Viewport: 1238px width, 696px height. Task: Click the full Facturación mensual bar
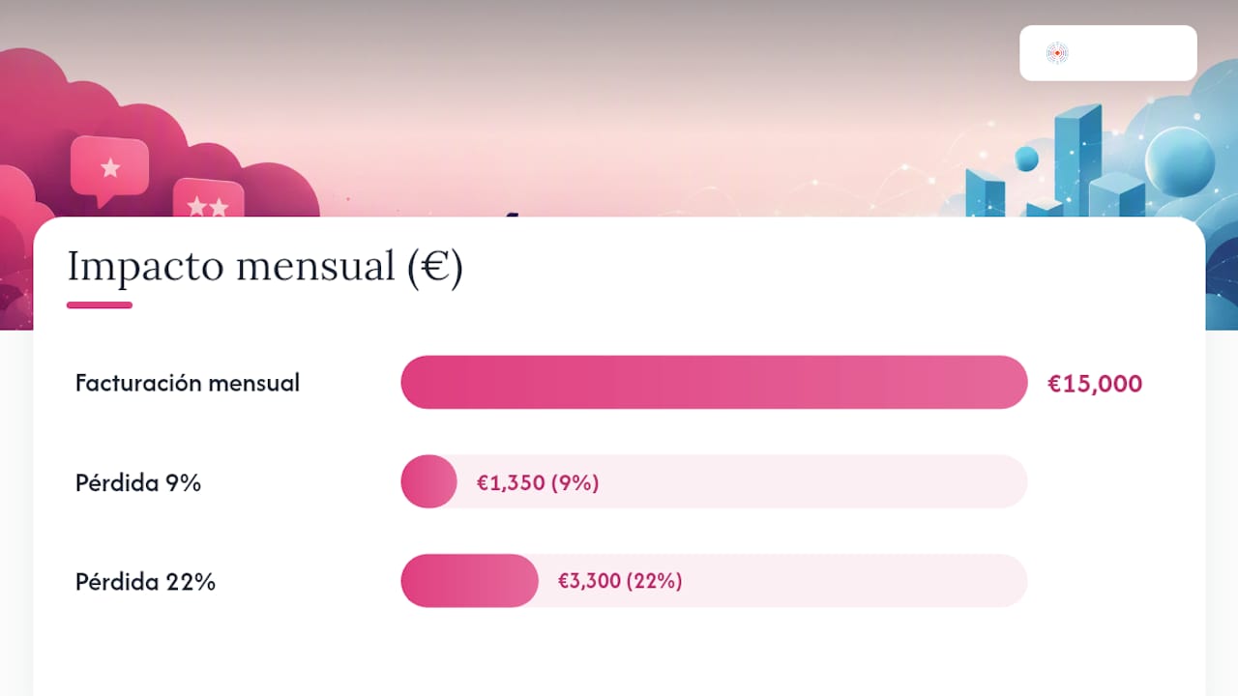(x=714, y=383)
